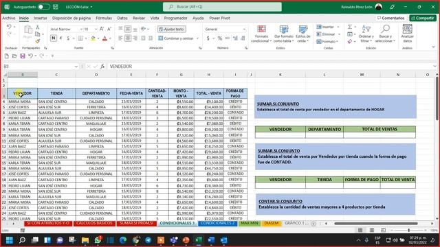Click Combinar y centrar button

point(176,38)
